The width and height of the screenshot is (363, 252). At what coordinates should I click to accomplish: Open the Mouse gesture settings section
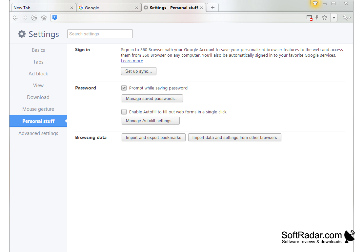38,109
